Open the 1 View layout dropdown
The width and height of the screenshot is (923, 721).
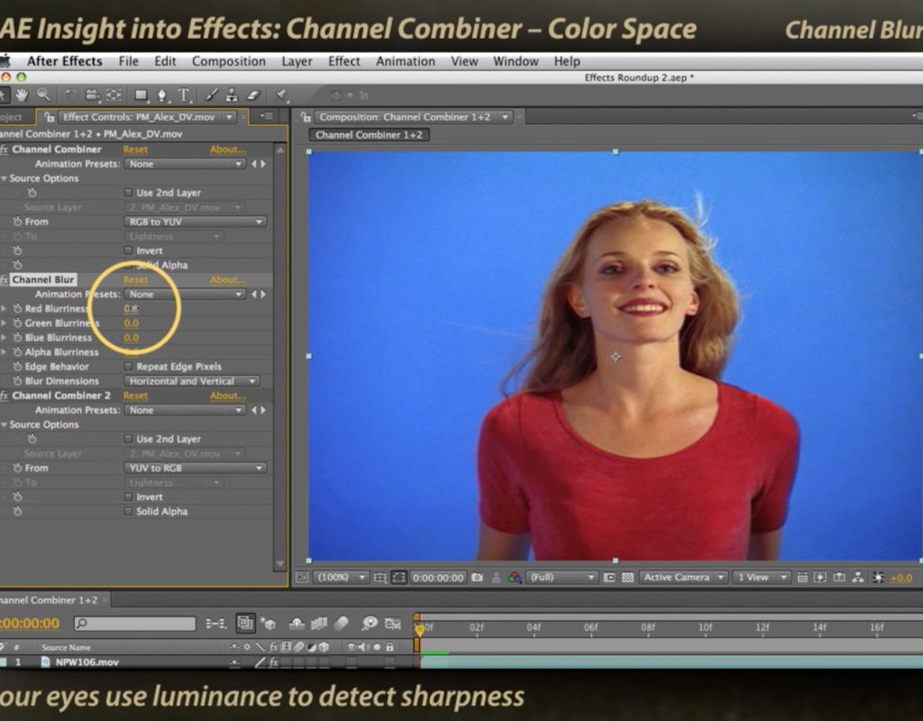762,578
